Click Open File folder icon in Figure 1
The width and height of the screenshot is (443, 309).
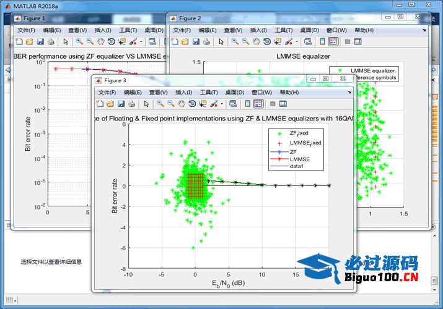click(x=29, y=41)
